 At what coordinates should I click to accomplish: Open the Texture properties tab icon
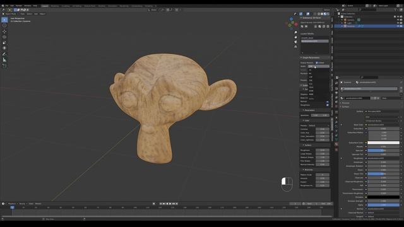(x=336, y=149)
